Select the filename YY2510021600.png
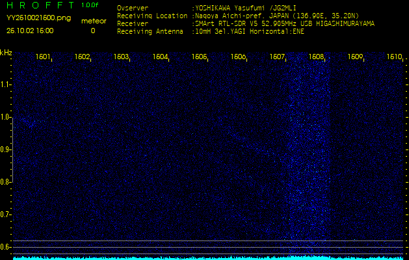 pyautogui.click(x=38, y=18)
